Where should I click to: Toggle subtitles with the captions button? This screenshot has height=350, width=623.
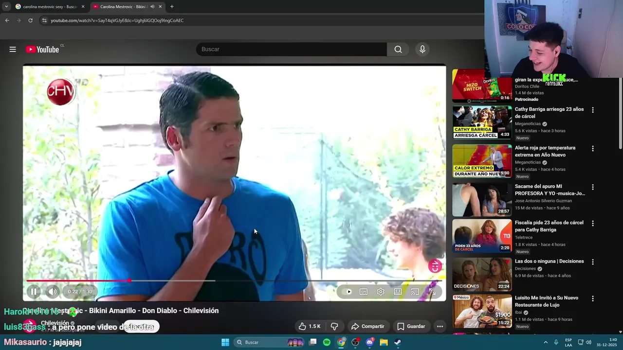pyautogui.click(x=364, y=292)
